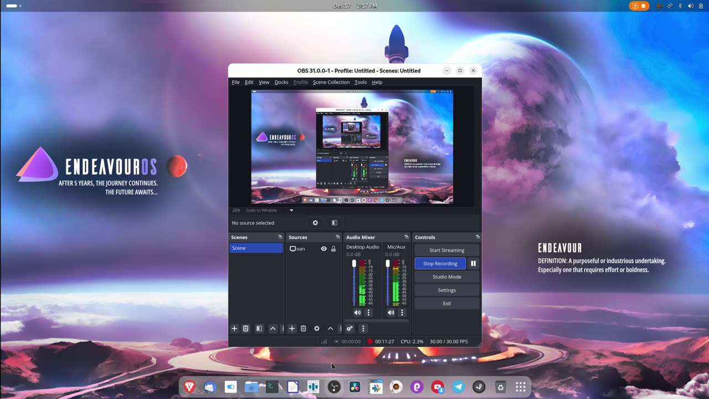The height and width of the screenshot is (399, 709).
Task: Move source up with Sources arrow icon
Action: point(331,329)
